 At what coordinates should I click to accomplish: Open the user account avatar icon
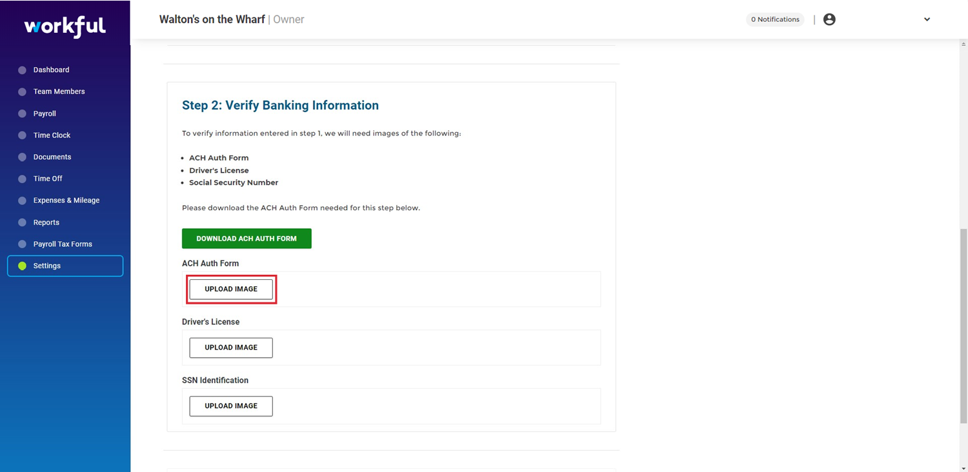pos(830,19)
